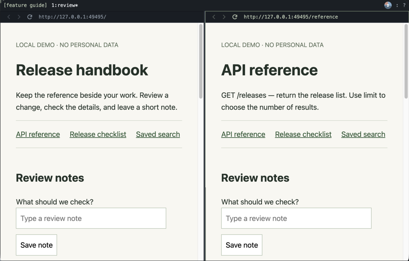Open Saved search link in the right pane

pos(363,134)
